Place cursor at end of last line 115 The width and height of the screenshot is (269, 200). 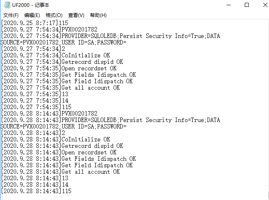pyautogui.click(x=71, y=191)
